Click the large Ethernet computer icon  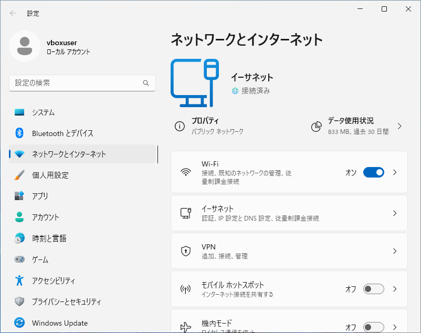(x=195, y=83)
